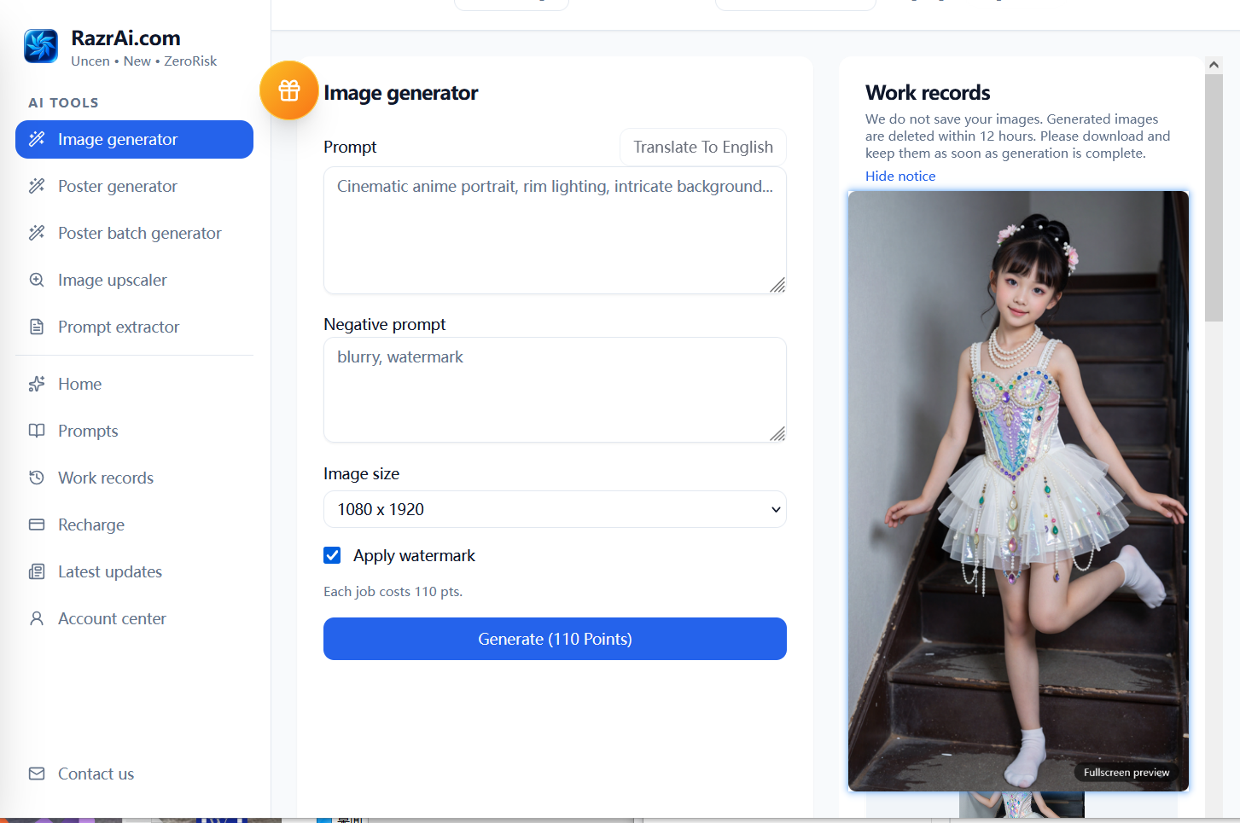This screenshot has height=823, width=1240.
Task: Click the Account center person icon
Action: coord(37,618)
